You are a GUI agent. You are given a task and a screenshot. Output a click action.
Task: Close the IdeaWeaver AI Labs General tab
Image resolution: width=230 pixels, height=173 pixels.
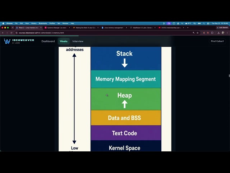point(155,28)
